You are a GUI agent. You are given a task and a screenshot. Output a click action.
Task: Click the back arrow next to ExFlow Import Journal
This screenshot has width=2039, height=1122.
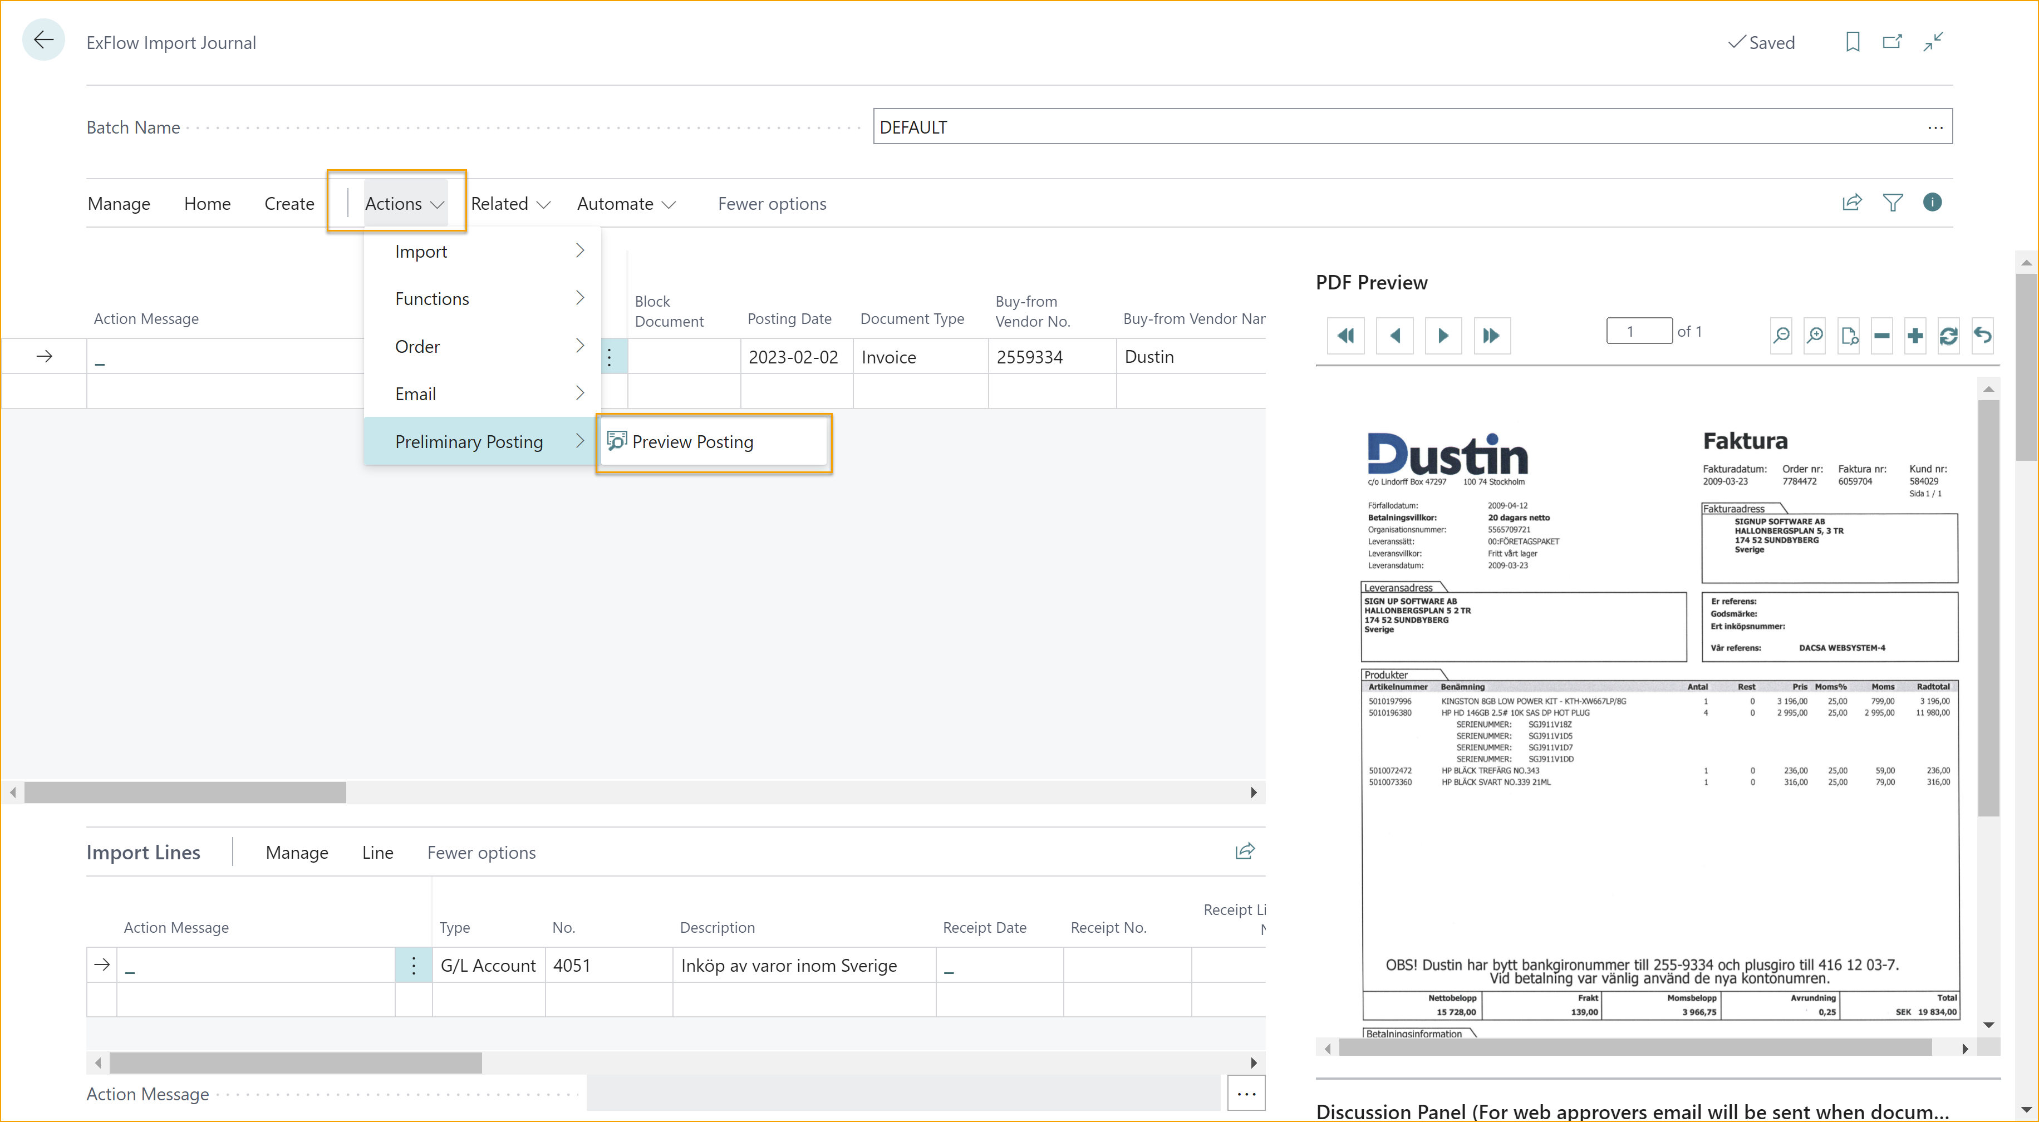[x=43, y=41]
